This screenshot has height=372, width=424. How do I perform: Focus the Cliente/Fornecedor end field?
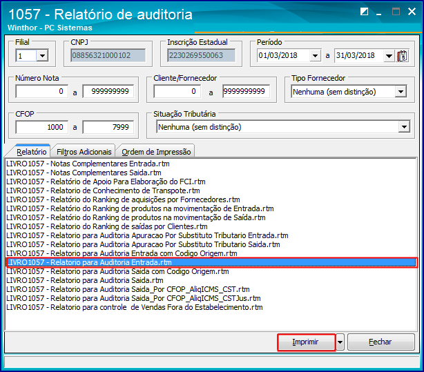(x=246, y=91)
